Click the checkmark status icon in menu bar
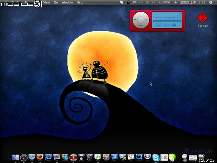The height and width of the screenshot is (163, 217). [122, 2]
